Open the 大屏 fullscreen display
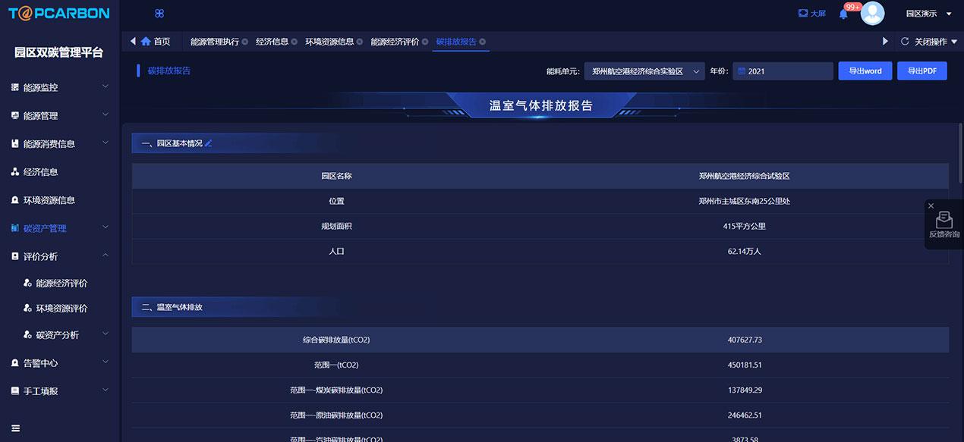Viewport: 964px width, 442px height. (811, 14)
